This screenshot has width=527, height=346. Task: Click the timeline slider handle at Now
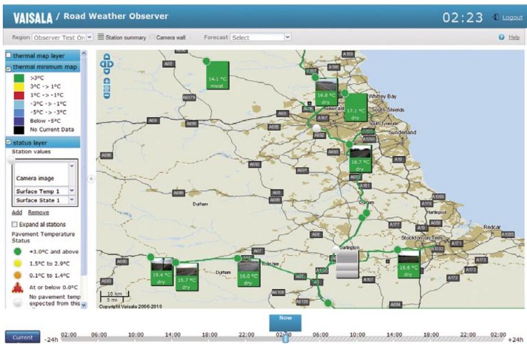(x=286, y=338)
